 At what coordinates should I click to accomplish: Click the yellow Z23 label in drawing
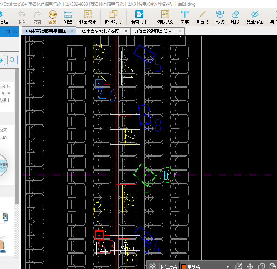(130, 137)
